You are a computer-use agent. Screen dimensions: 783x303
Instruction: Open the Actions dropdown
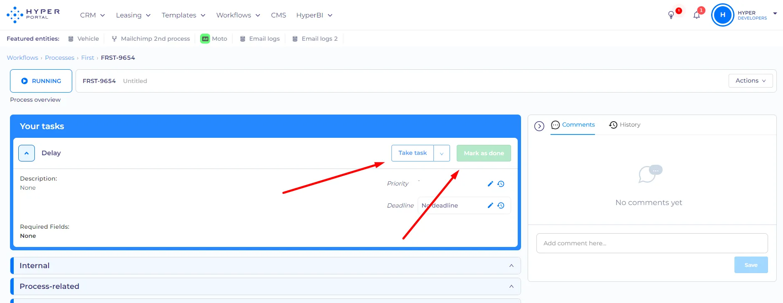[751, 81]
